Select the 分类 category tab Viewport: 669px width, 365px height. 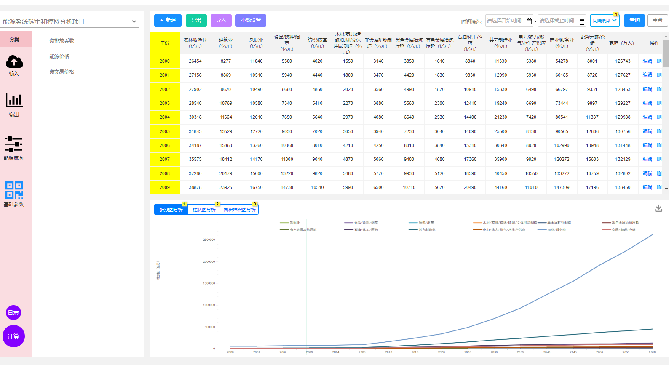[16, 39]
